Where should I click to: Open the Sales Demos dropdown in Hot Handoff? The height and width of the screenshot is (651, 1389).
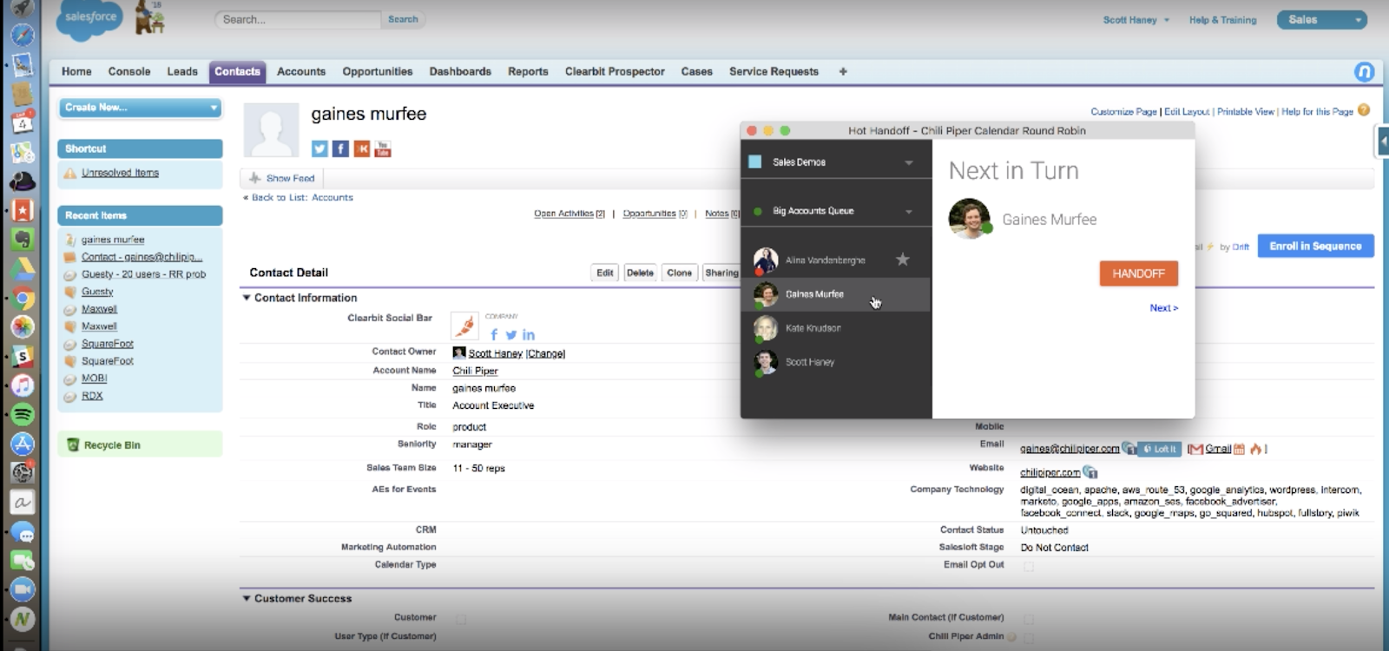835,162
